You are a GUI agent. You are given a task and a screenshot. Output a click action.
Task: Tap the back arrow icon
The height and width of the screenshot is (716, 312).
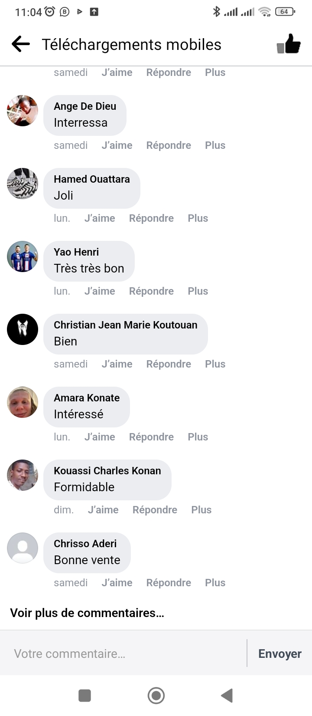pos(21,44)
